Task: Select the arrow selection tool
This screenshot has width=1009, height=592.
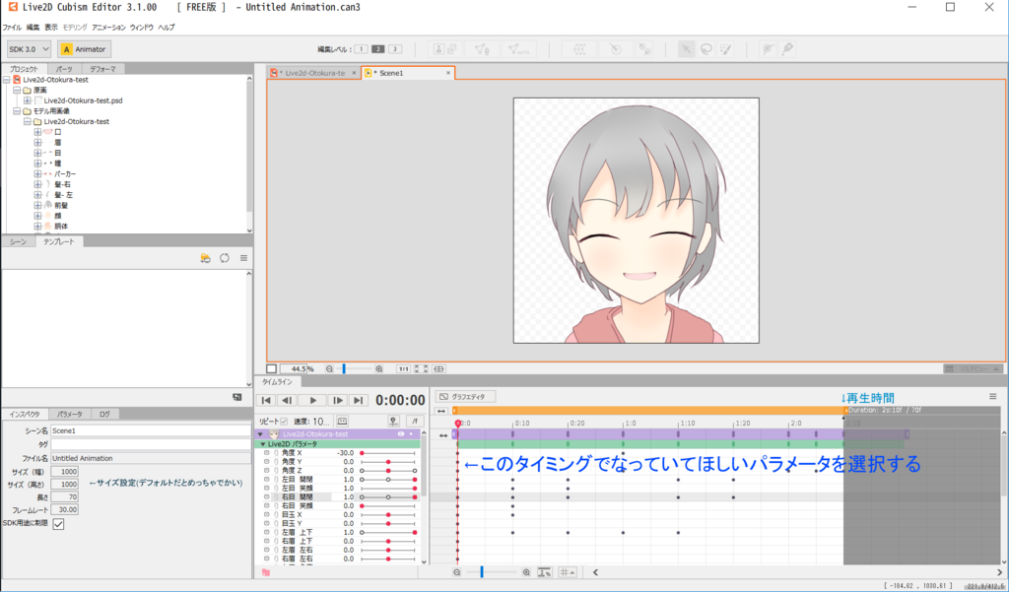Action: coord(687,49)
